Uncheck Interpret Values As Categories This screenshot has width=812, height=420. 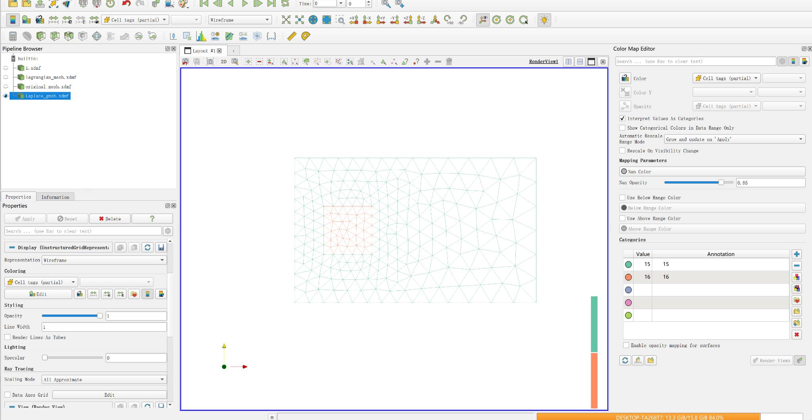click(x=622, y=118)
